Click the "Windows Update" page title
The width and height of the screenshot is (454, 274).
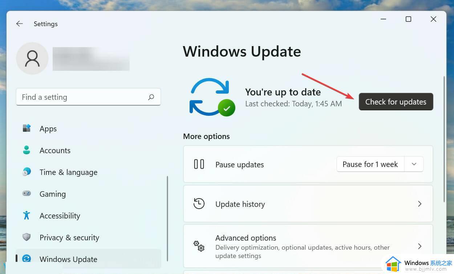pos(242,52)
